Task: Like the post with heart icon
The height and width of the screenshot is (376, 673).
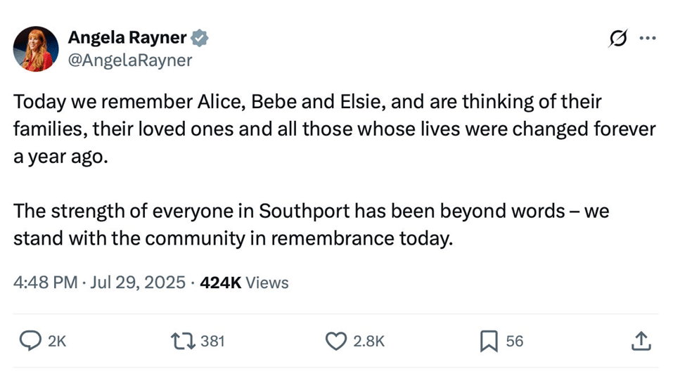Action: click(x=335, y=342)
